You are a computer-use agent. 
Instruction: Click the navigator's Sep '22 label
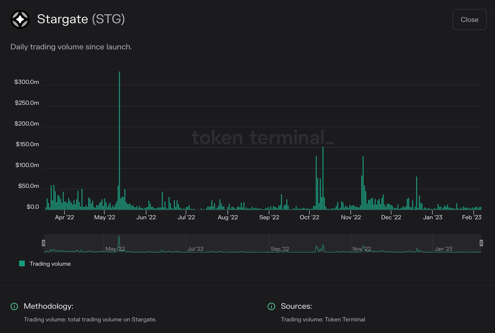(x=280, y=249)
